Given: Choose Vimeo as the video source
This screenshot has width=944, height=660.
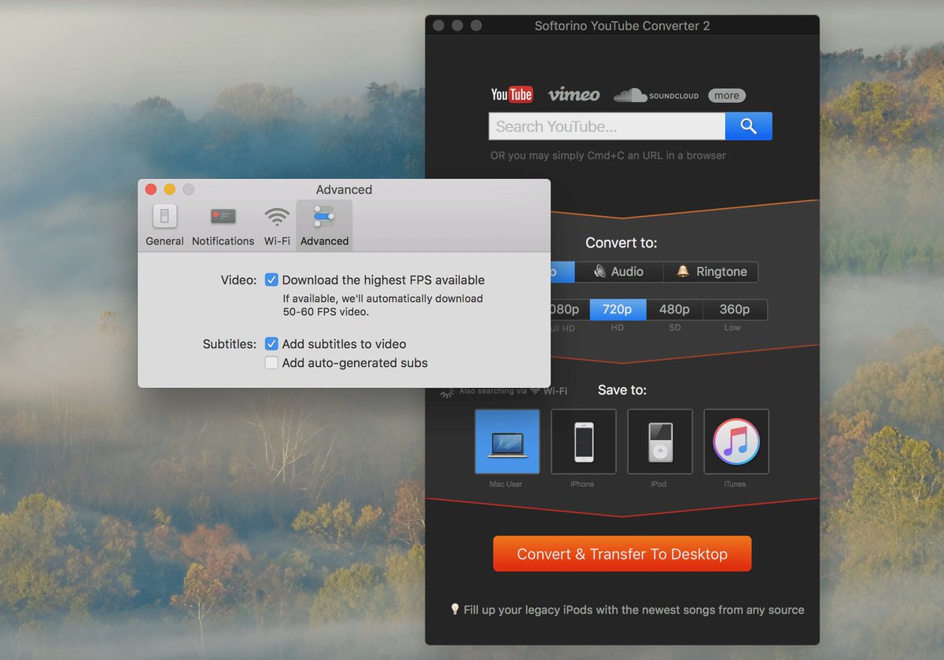Looking at the screenshot, I should click(x=573, y=94).
